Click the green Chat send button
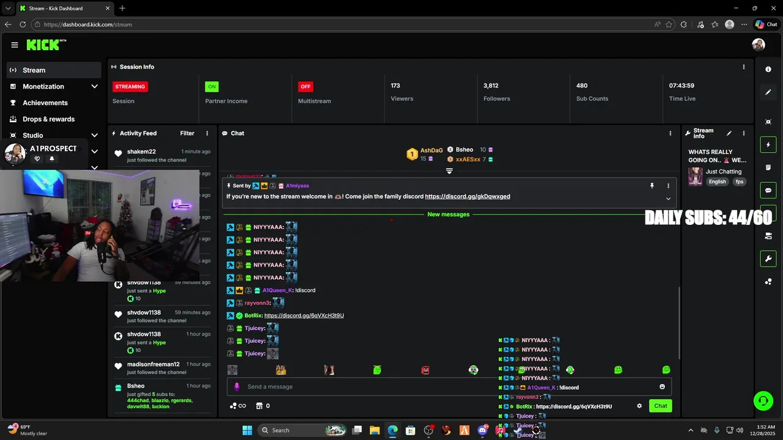783x440 pixels. tap(661, 406)
